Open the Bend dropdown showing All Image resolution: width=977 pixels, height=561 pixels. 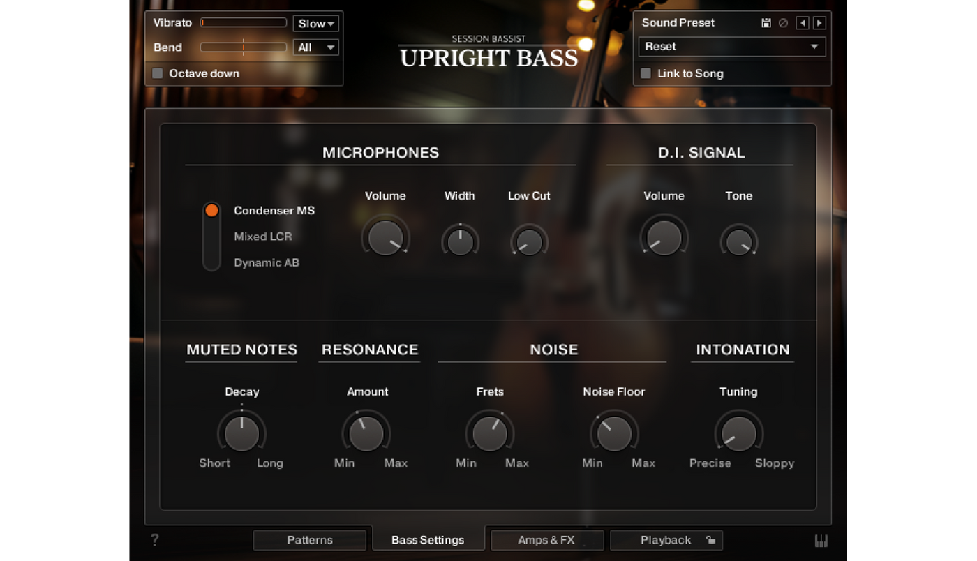(316, 47)
